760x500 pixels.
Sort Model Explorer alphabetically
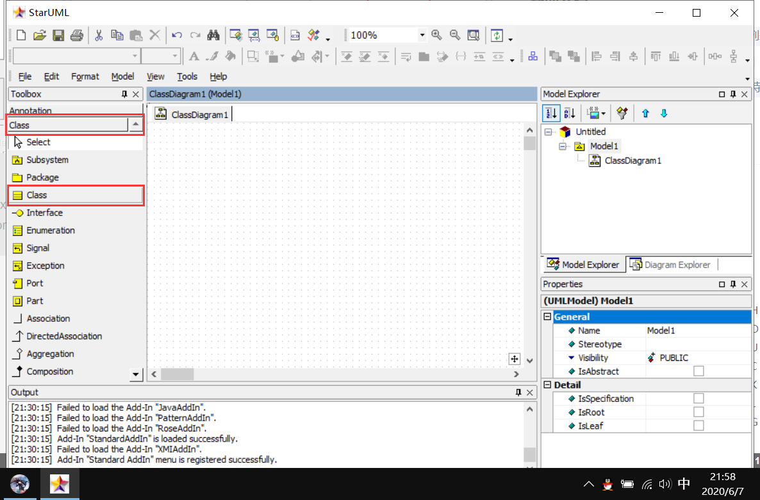pos(570,113)
